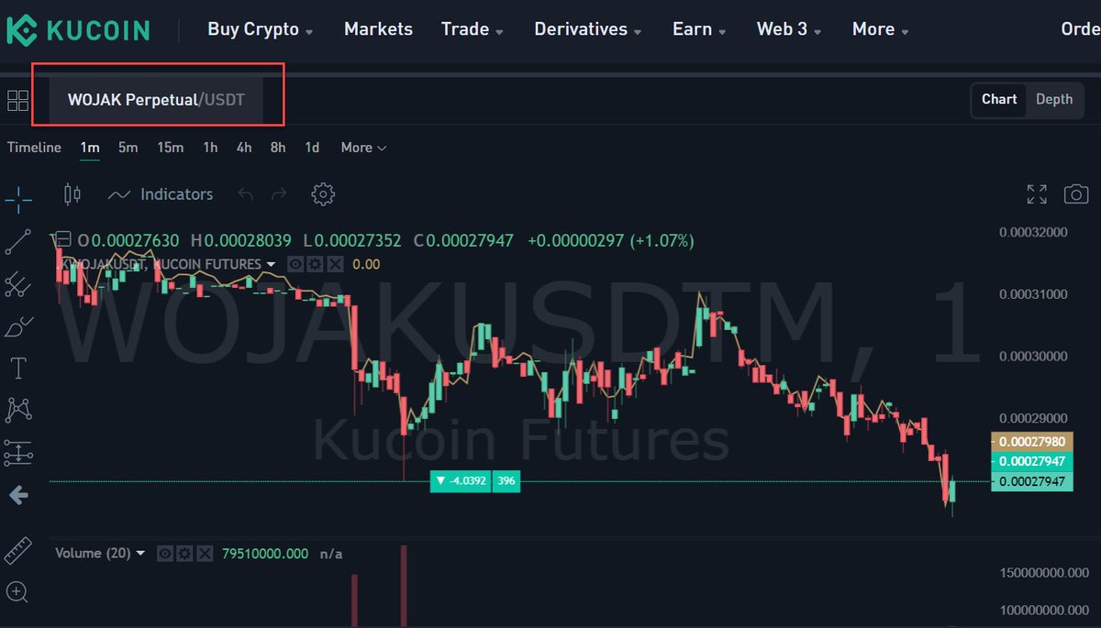Collapse the legend box next to OHLC values

point(62,240)
